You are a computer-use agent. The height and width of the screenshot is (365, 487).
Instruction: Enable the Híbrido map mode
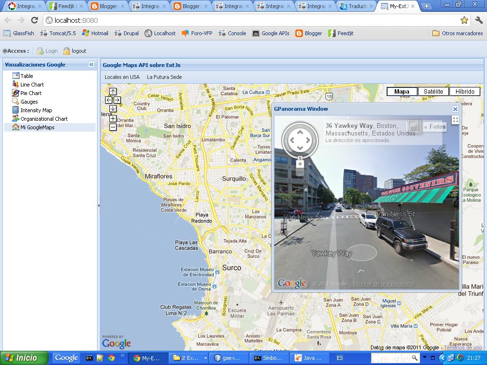465,91
